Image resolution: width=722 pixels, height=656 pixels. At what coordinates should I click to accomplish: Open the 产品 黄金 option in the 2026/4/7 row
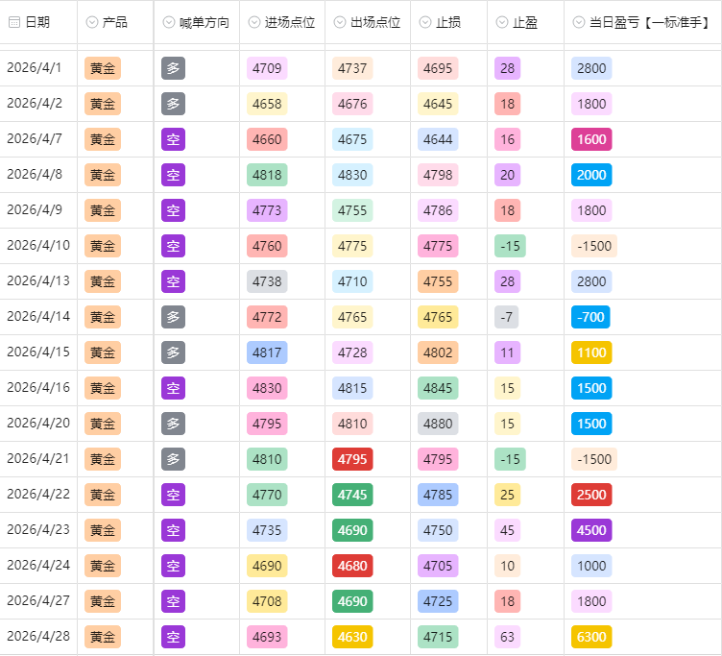[x=103, y=139]
